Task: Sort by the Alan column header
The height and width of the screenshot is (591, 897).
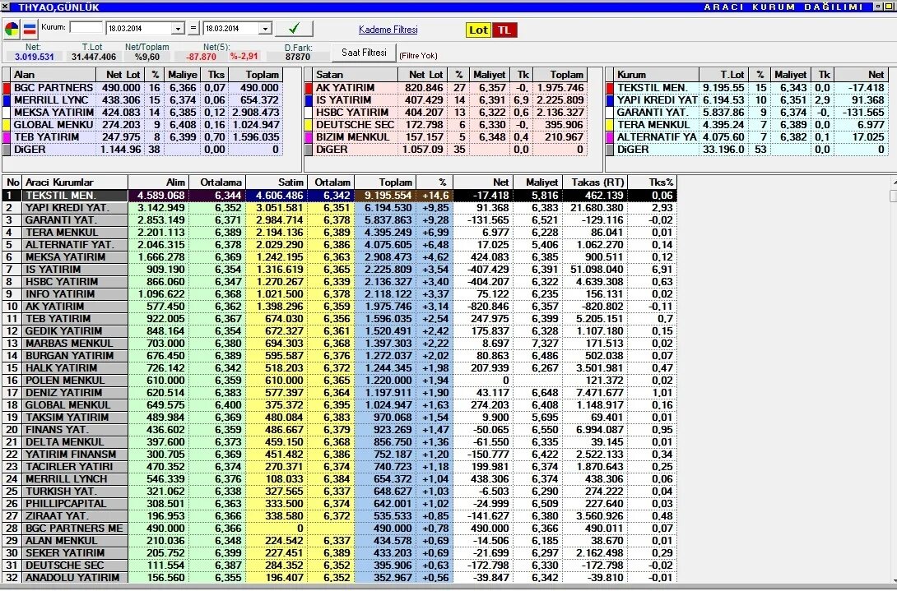Action: 53,74
